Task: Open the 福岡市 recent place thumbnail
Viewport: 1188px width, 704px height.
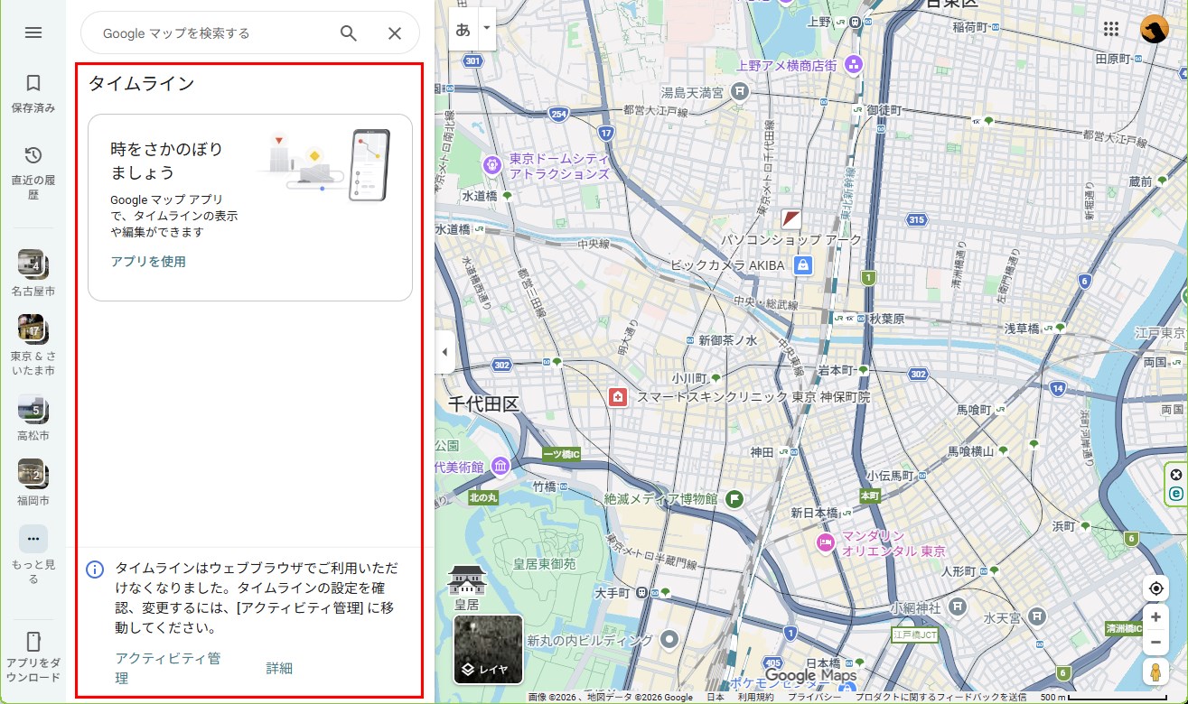Action: pos(33,474)
